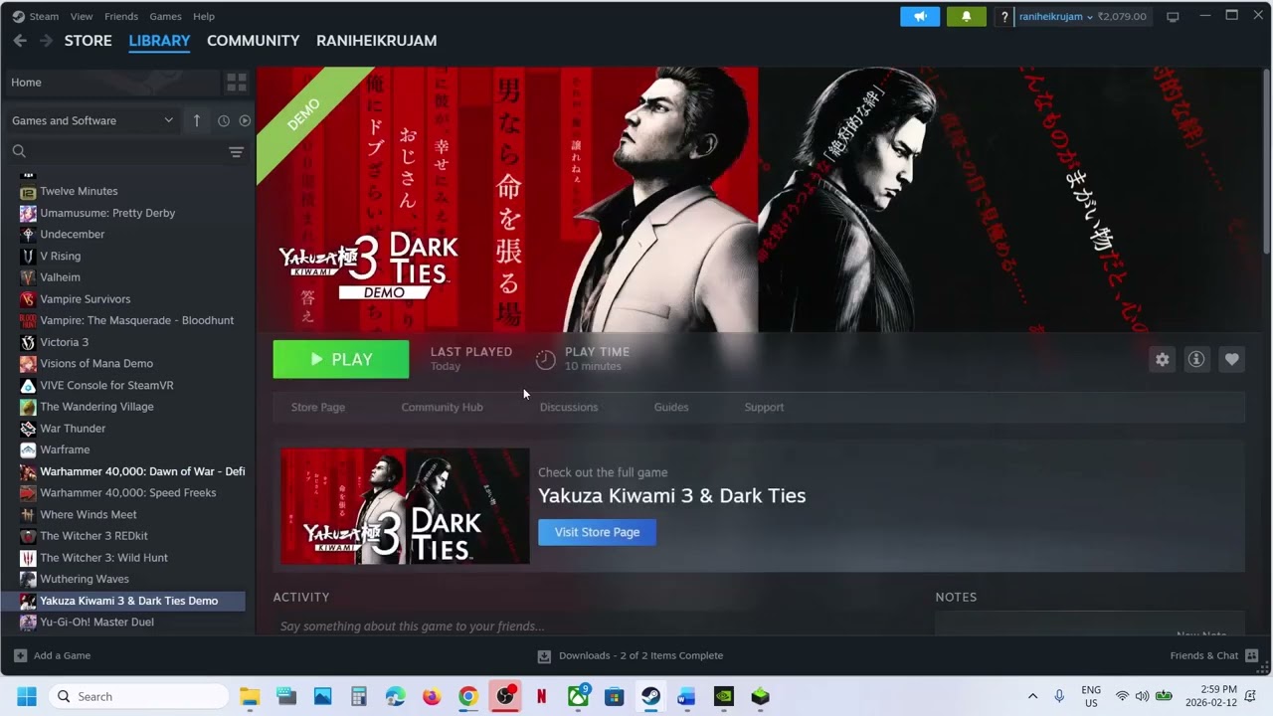Open the notifications bell
The height and width of the screenshot is (716, 1273).
coord(966,16)
